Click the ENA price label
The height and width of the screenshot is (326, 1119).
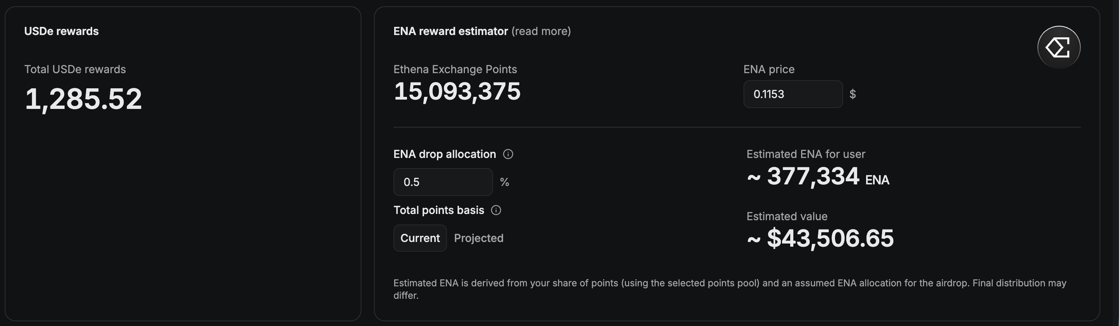point(768,70)
